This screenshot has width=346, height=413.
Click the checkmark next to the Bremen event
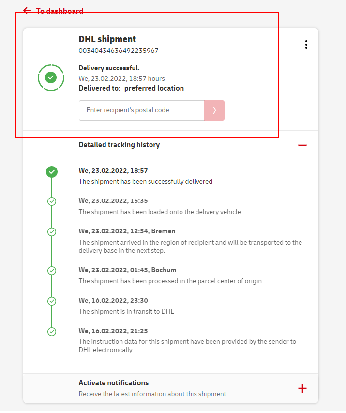pyautogui.click(x=52, y=232)
